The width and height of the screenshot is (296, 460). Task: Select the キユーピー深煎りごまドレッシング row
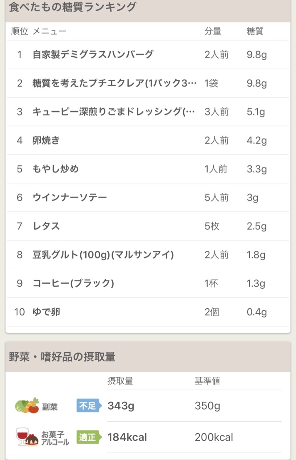pyautogui.click(x=148, y=112)
